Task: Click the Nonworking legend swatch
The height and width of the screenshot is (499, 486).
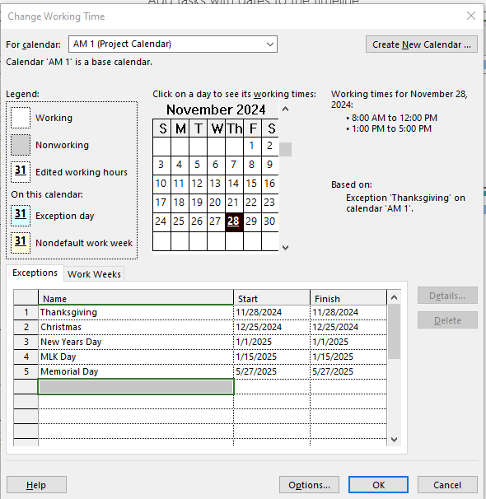Action: coord(21,145)
